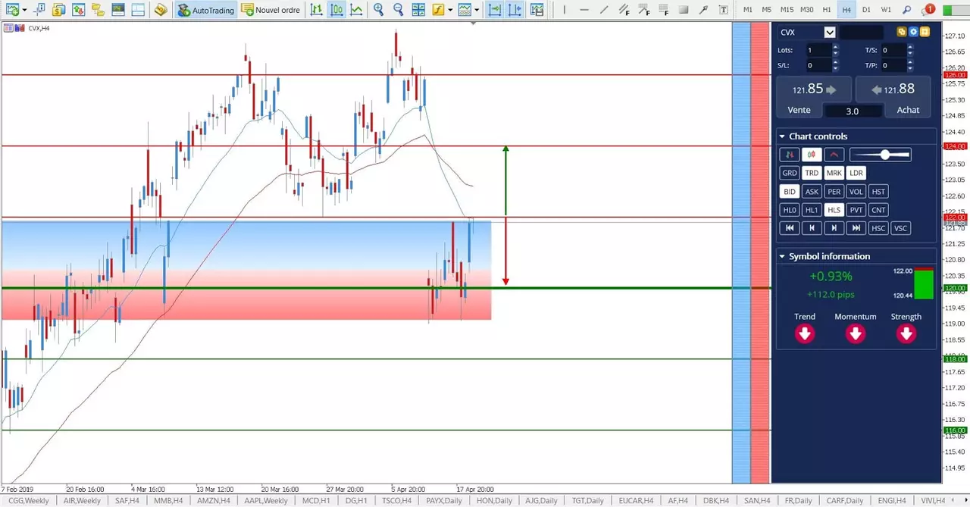This screenshot has height=507, width=970.
Task: Toggle the VOL volume button
Action: click(x=856, y=192)
